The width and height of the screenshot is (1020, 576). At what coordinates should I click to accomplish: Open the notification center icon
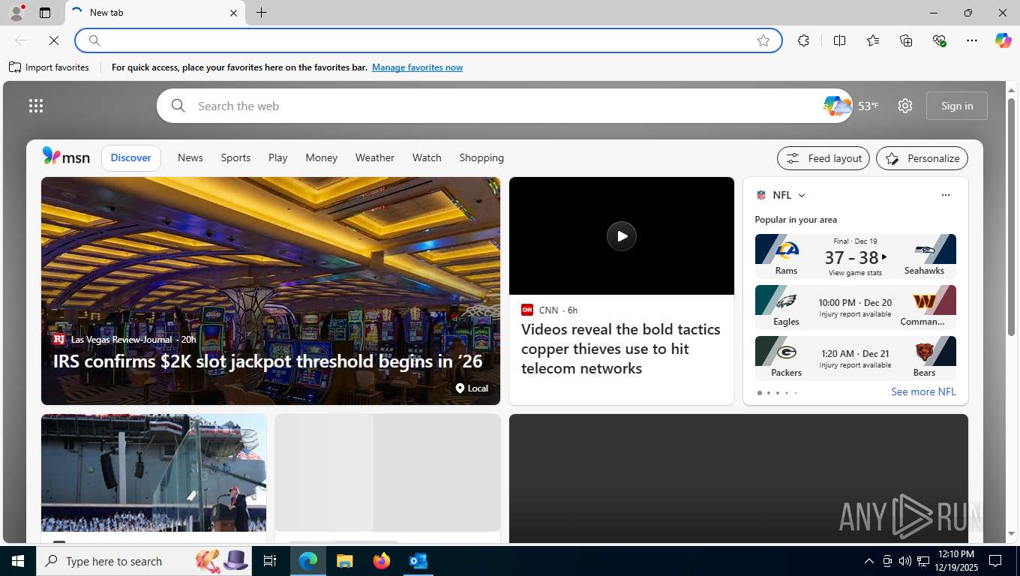[995, 561]
